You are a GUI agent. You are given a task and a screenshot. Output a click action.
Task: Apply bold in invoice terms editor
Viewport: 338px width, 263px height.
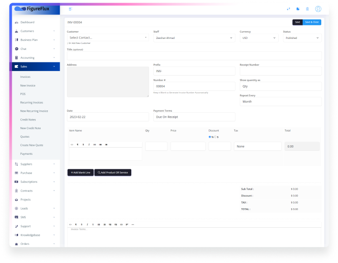(81, 225)
